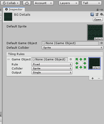
Task: Click the Default Sprite label
Action: pyautogui.click(x=16, y=26)
